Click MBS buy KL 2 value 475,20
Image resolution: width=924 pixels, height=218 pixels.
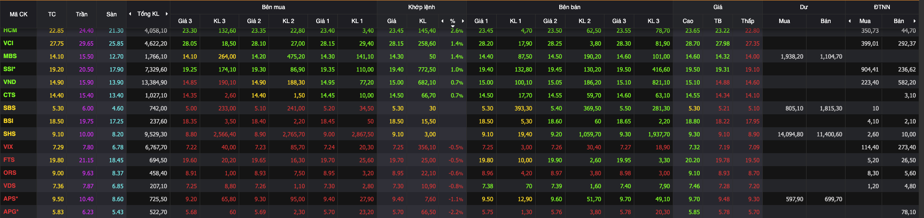296,57
